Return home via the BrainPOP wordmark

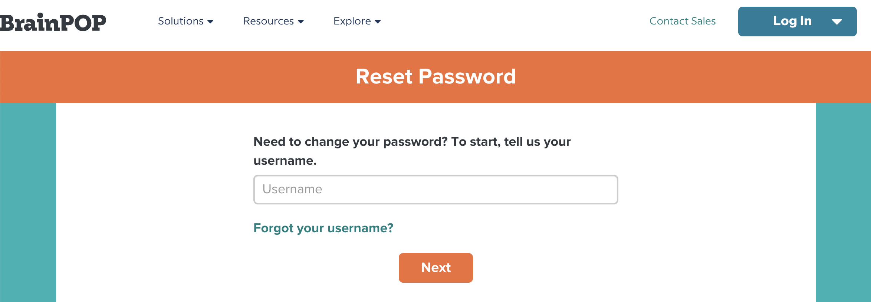53,21
